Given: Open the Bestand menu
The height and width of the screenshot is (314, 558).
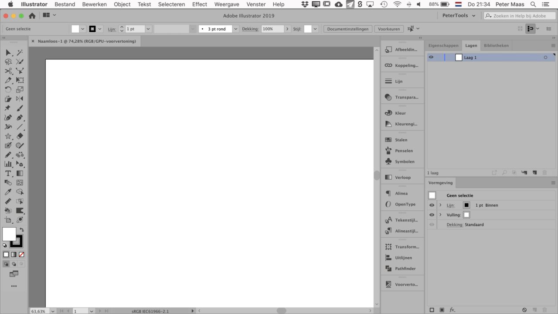Looking at the screenshot, I should (65, 4).
